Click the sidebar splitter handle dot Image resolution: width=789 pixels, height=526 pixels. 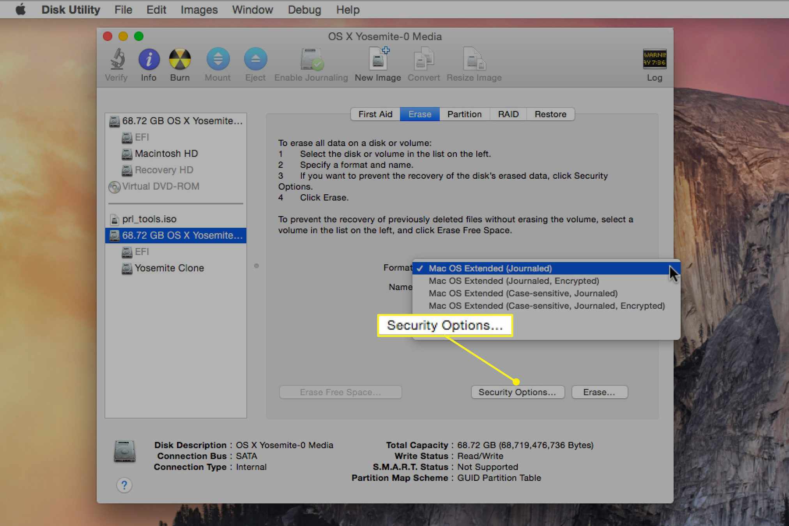pos(257,266)
